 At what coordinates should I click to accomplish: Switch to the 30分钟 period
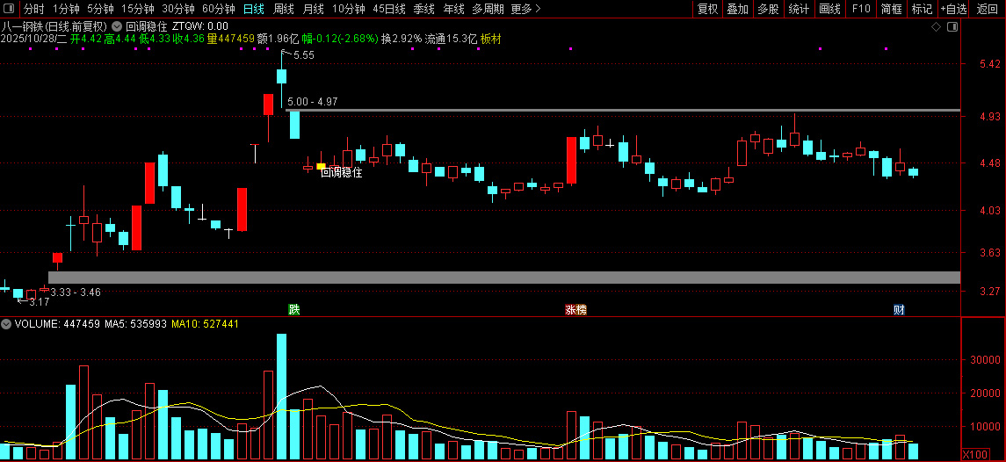tap(177, 9)
